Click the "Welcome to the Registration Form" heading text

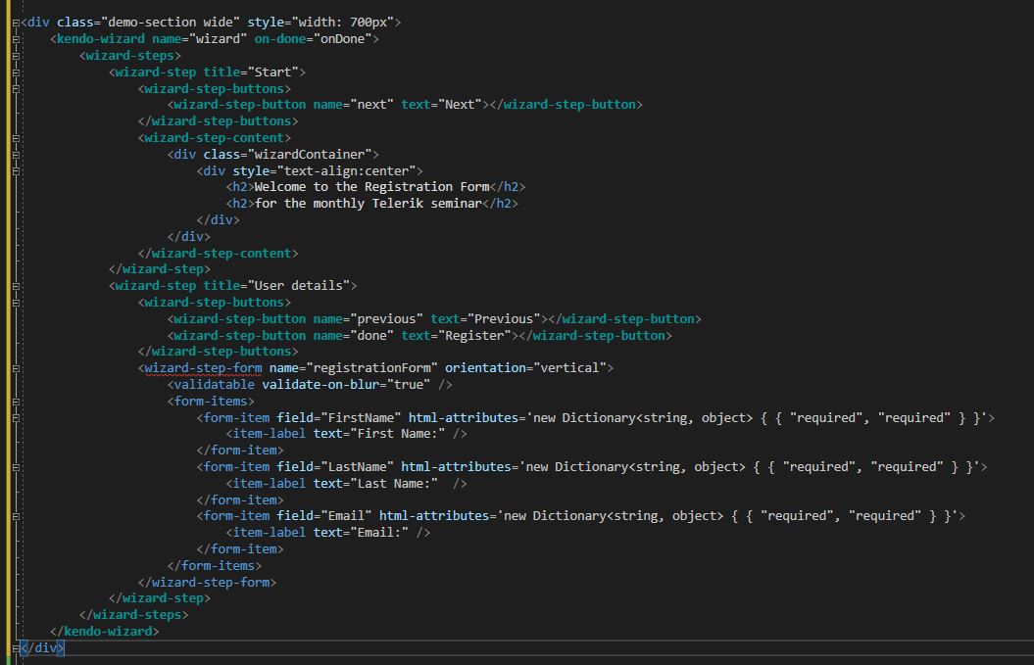tap(371, 186)
